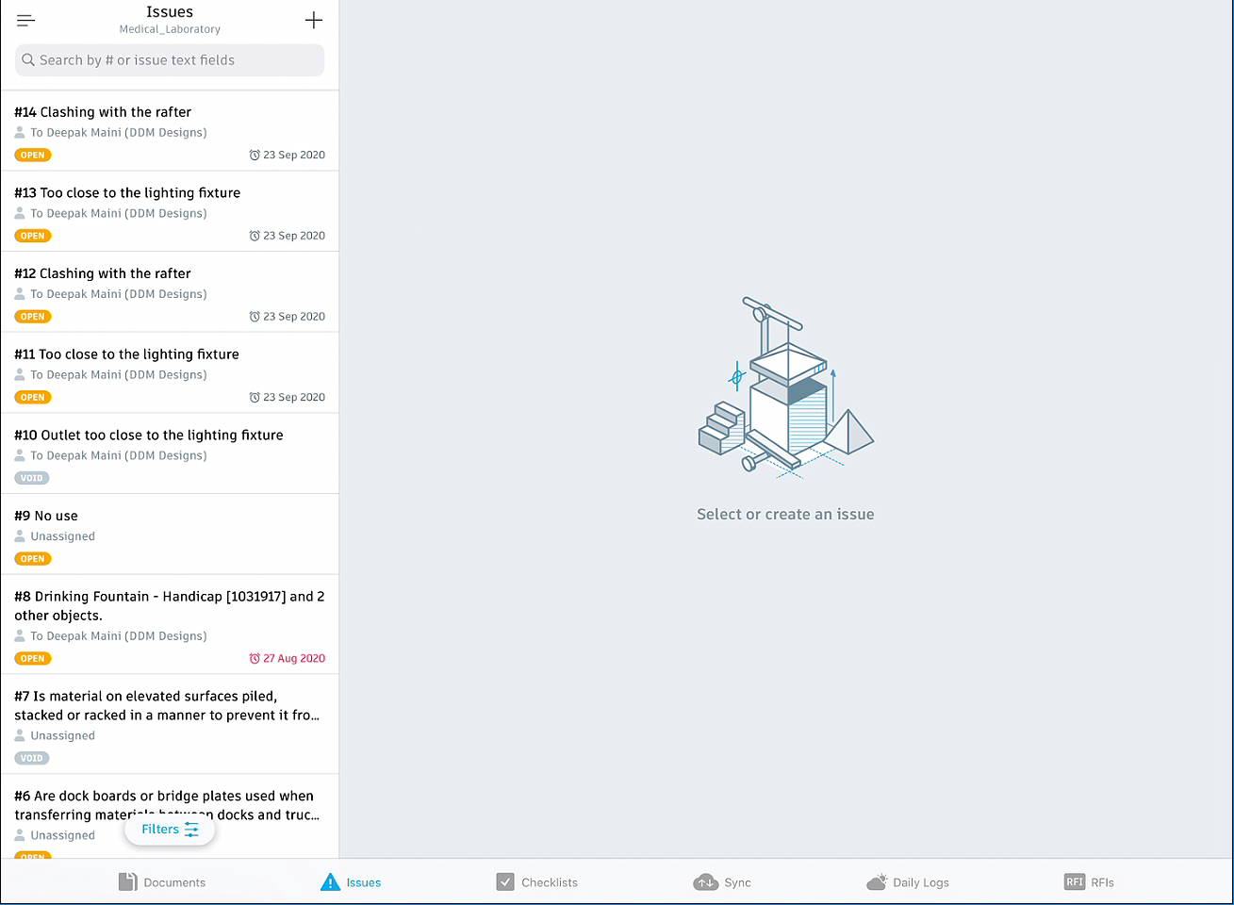Click assignee person icon on issue #14
Viewport: 1234px width, 905px height.
point(20,133)
